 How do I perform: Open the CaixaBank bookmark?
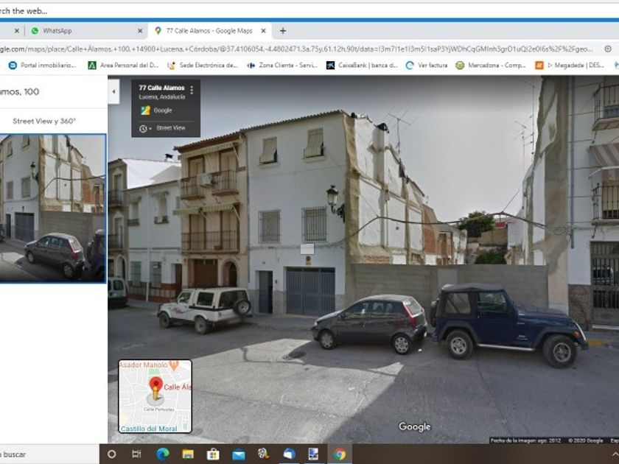[x=362, y=65]
